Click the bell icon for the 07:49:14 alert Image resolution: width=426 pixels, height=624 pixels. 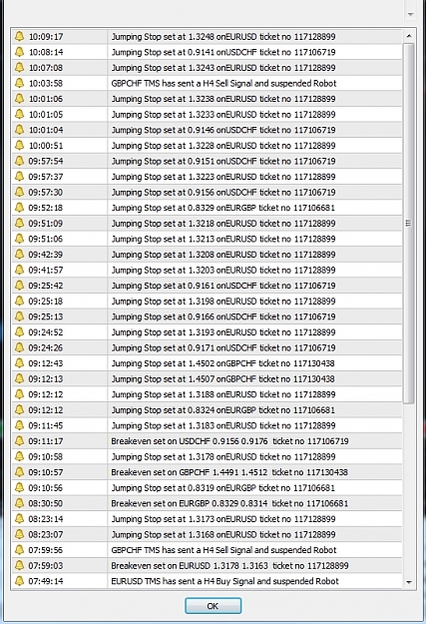click(19, 581)
